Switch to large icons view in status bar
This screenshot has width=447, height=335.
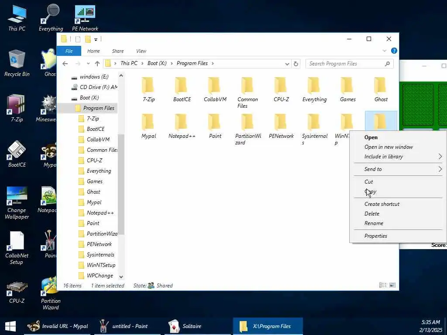pyautogui.click(x=392, y=285)
